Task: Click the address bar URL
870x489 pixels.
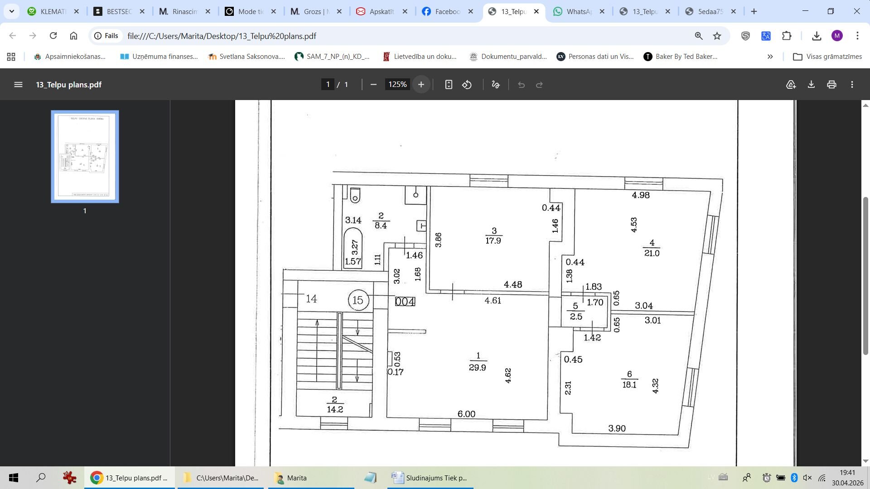Action: pyautogui.click(x=222, y=36)
